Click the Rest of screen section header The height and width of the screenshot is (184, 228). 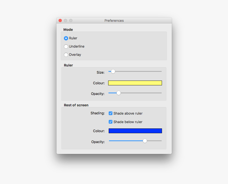(76, 105)
